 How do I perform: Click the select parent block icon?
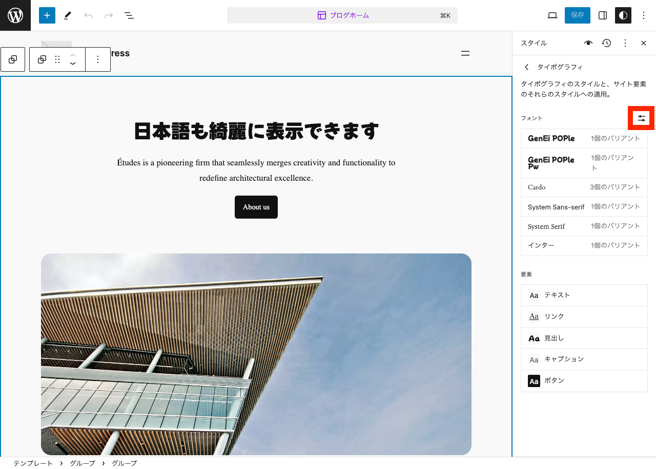click(13, 59)
